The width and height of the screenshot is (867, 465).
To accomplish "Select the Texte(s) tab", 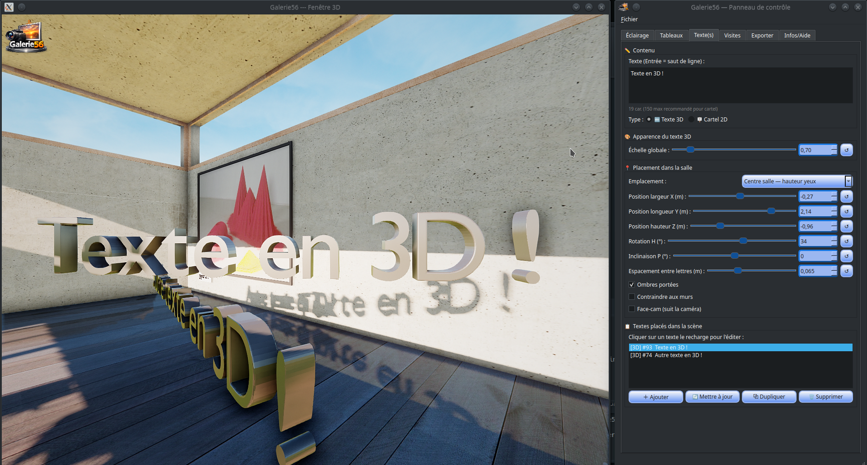I will pos(704,35).
